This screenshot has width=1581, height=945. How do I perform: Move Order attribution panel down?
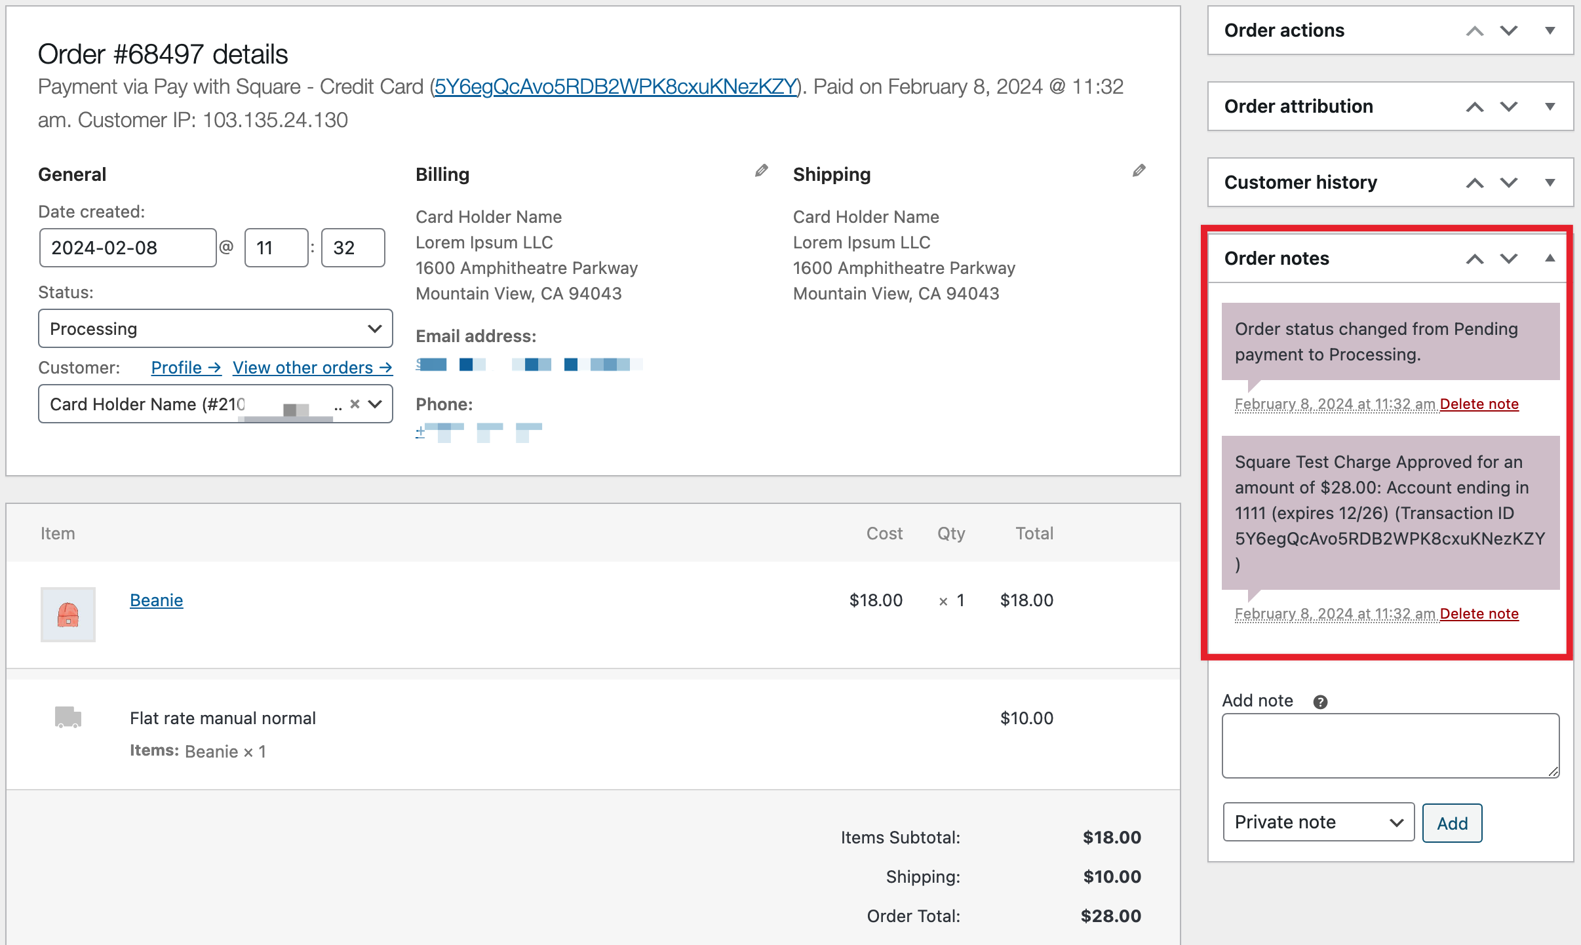point(1509,107)
